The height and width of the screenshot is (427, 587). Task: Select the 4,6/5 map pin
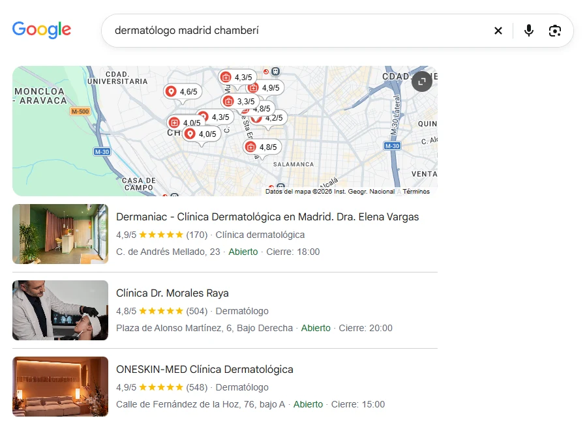pos(183,92)
